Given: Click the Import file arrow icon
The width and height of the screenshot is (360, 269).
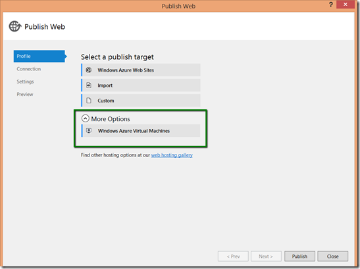Looking at the screenshot, I should coord(89,86).
